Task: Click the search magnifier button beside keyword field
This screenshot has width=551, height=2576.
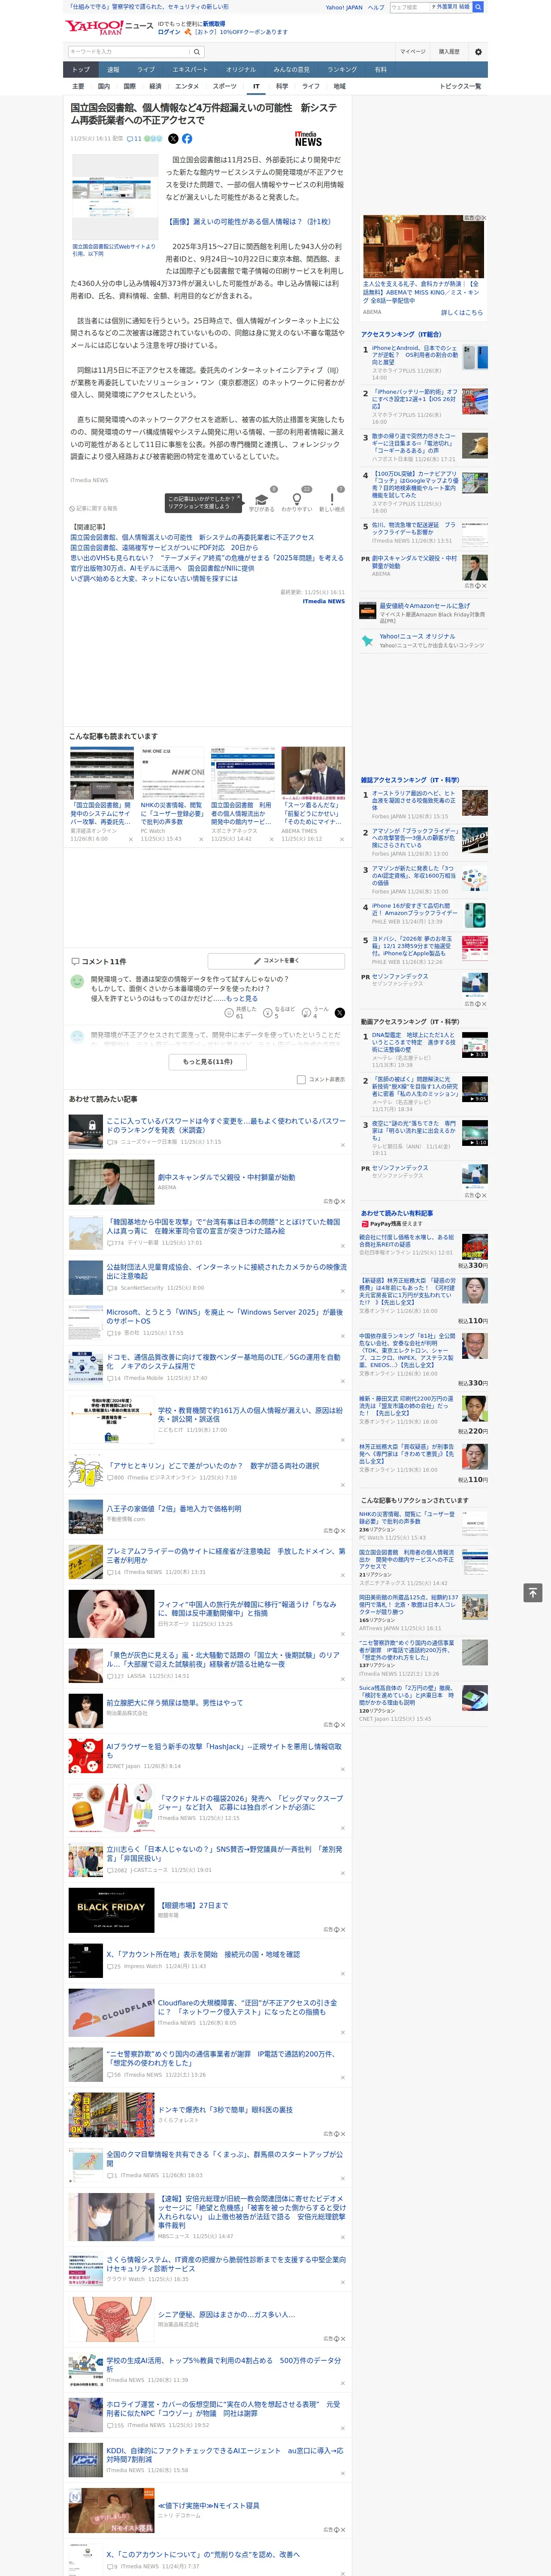Action: (x=197, y=51)
